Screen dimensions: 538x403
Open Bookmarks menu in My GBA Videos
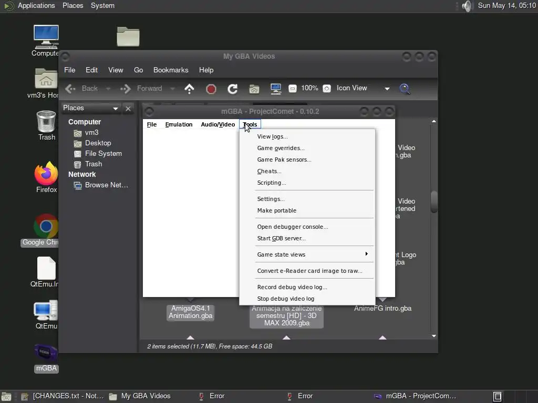coord(171,70)
